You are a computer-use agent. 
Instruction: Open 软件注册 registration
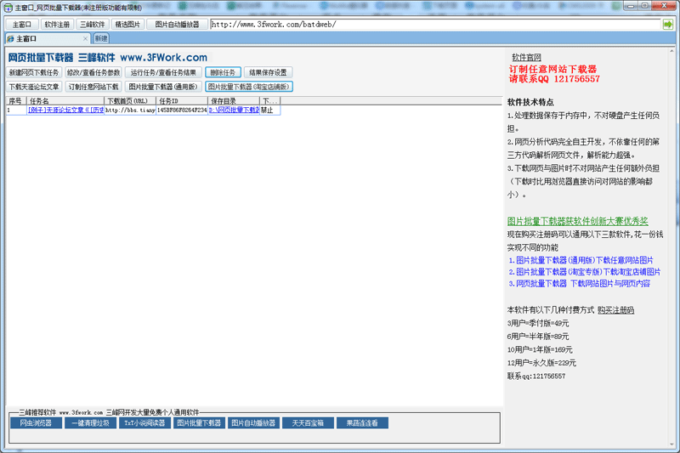(x=57, y=25)
